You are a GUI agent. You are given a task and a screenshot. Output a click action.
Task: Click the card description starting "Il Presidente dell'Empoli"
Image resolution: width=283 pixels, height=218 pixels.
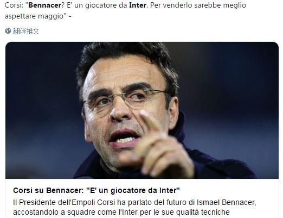134,207
